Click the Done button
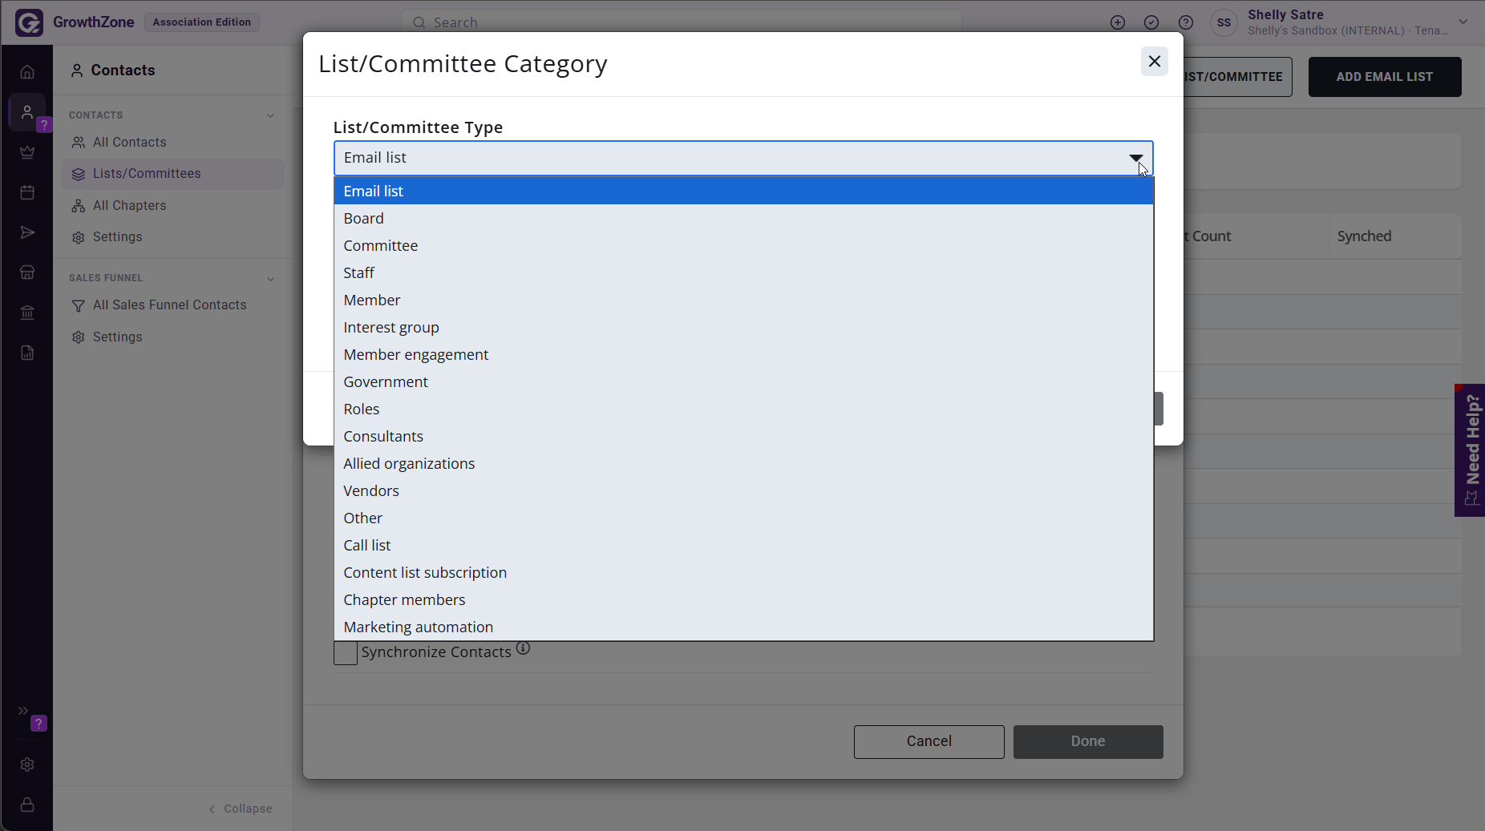 click(1088, 741)
